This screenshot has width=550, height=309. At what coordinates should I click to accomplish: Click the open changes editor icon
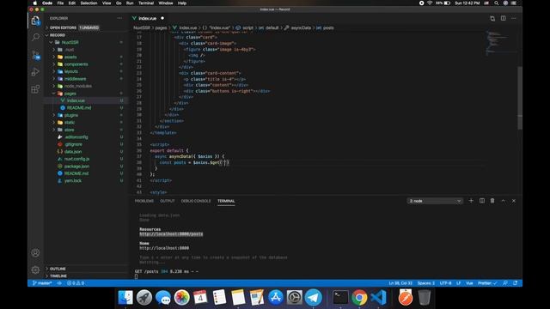click(x=492, y=18)
